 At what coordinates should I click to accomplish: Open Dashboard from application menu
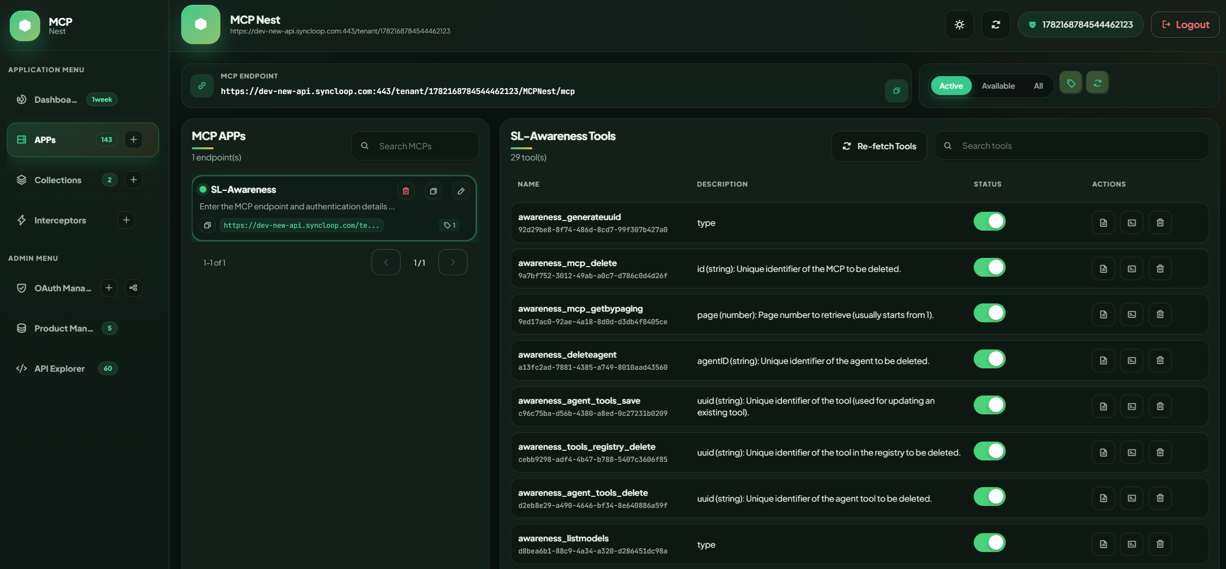(56, 99)
